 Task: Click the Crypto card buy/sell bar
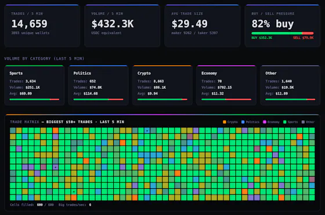pos(162,99)
